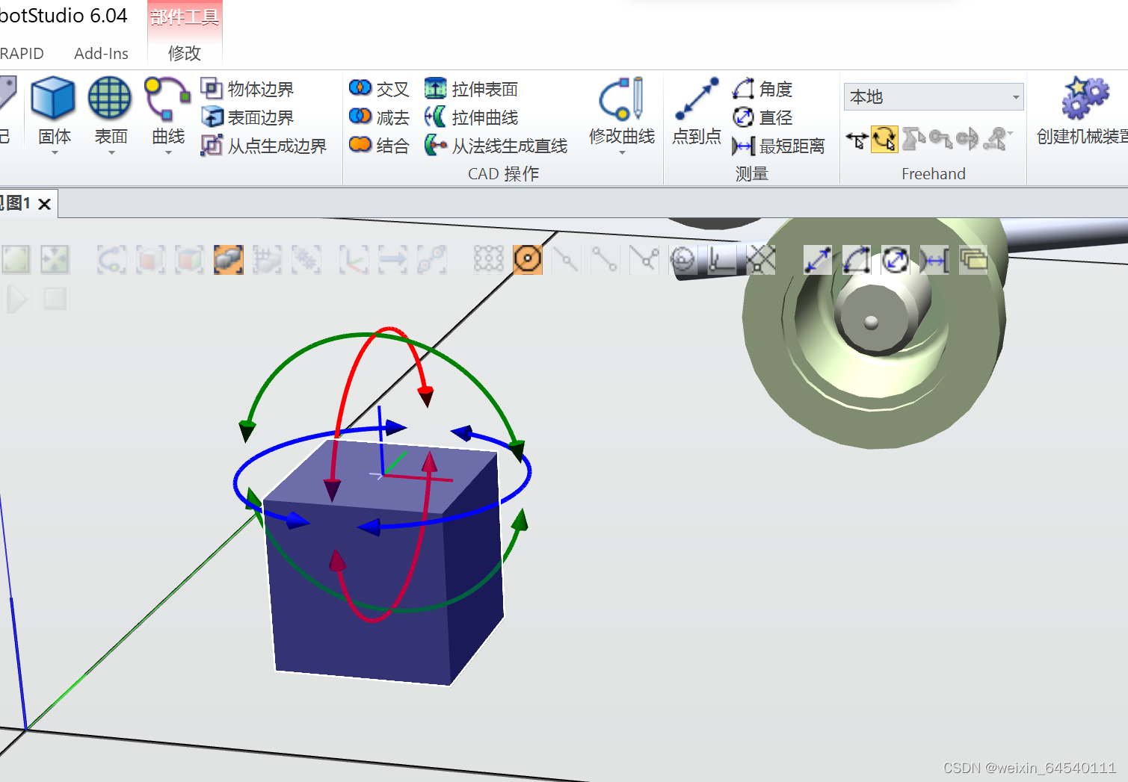Start 角度 (Angle) measurement
The height and width of the screenshot is (782, 1128).
click(762, 89)
